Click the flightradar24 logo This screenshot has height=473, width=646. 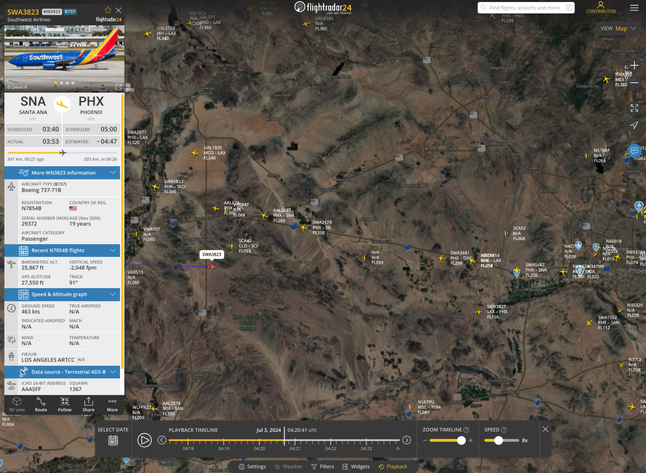[x=323, y=8]
